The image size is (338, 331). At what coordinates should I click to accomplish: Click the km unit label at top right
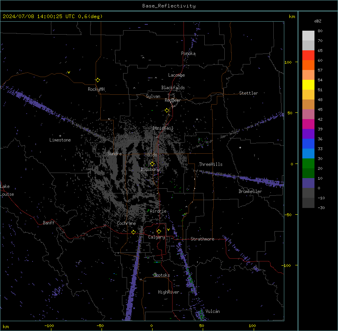tap(292, 17)
